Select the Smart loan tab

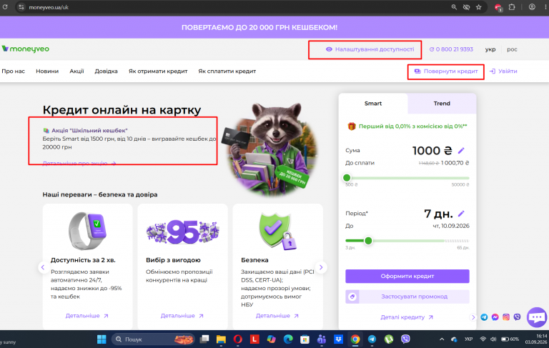click(x=373, y=104)
